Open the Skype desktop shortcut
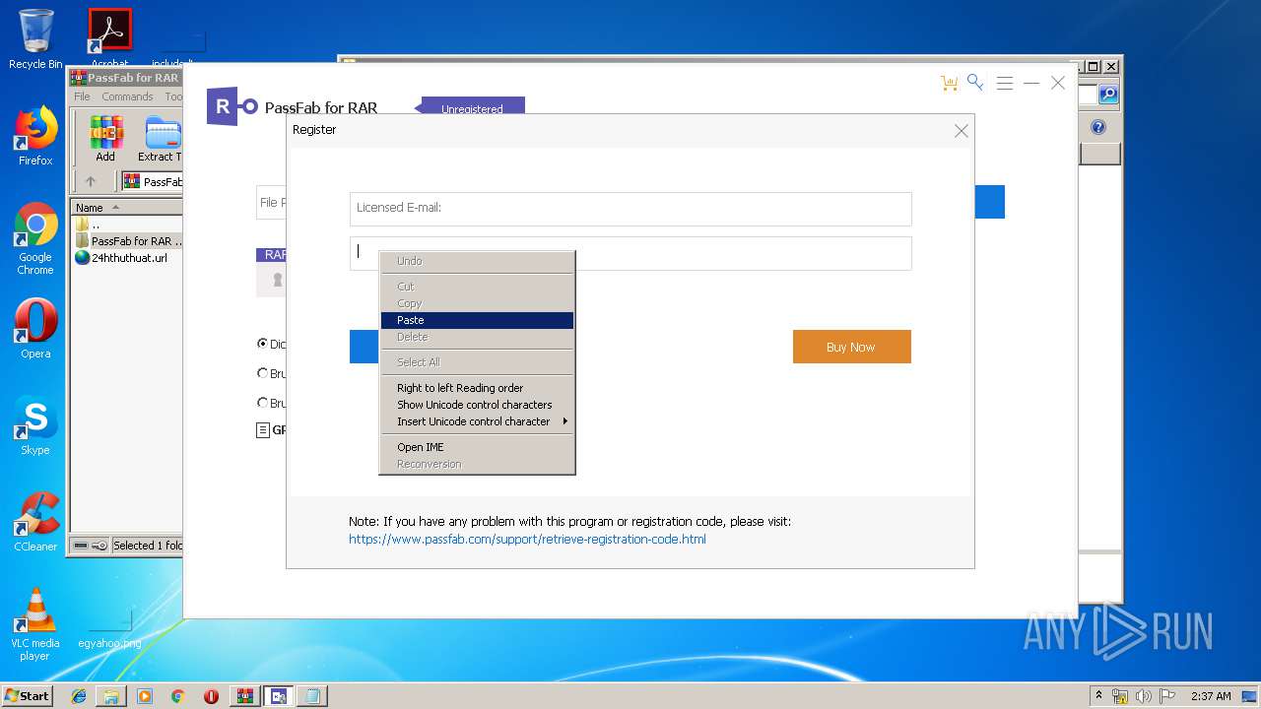 [x=35, y=425]
